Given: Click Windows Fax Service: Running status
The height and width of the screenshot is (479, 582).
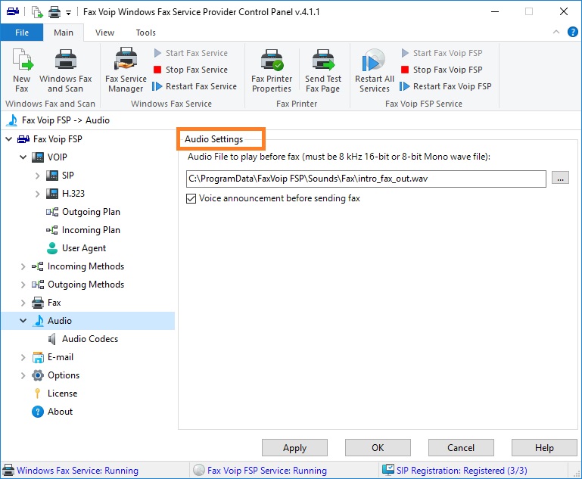Looking at the screenshot, I should [x=78, y=471].
